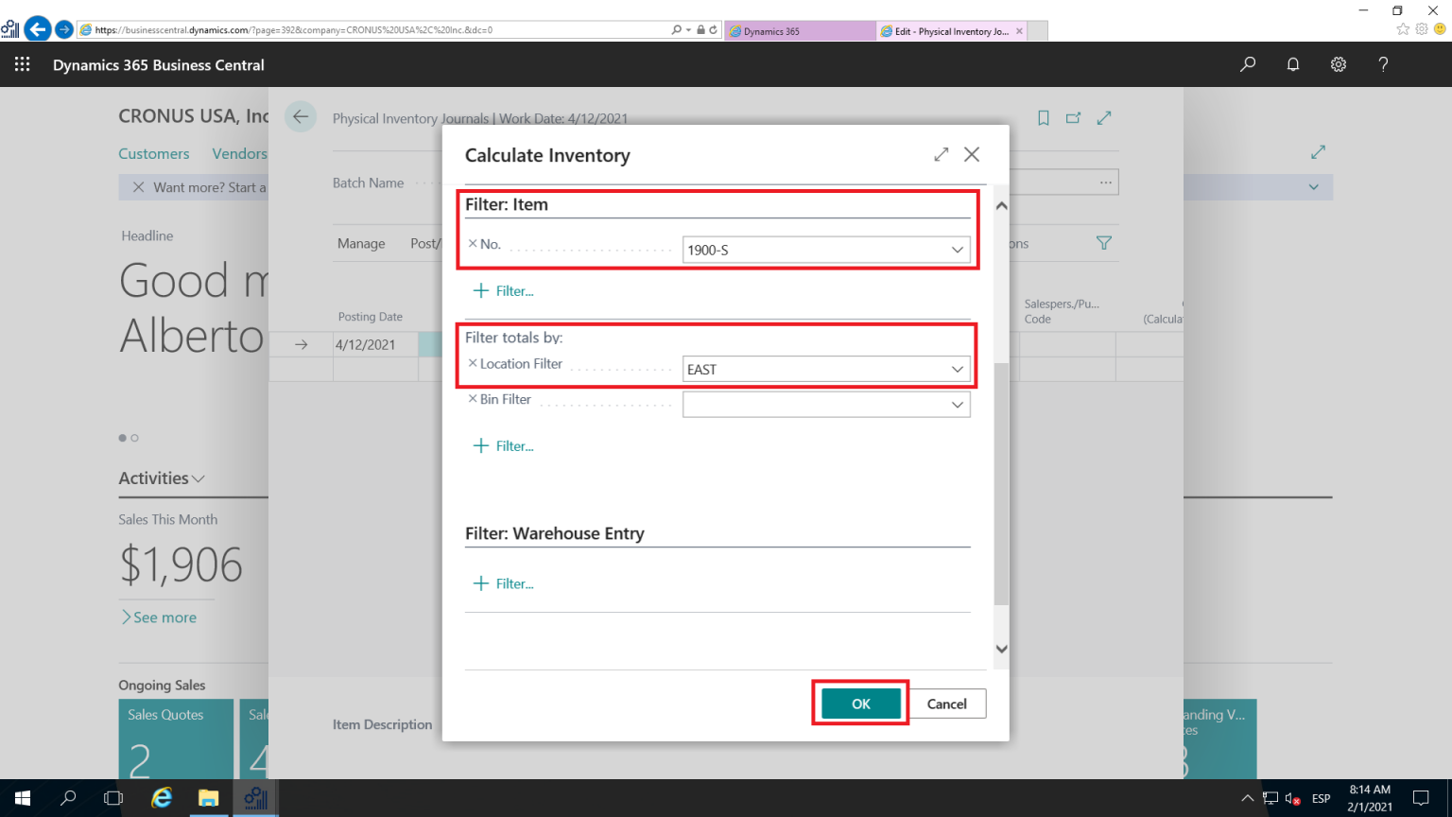Clear the No. filter using its × icon
Screen dimensions: 1452x817
[x=472, y=243]
